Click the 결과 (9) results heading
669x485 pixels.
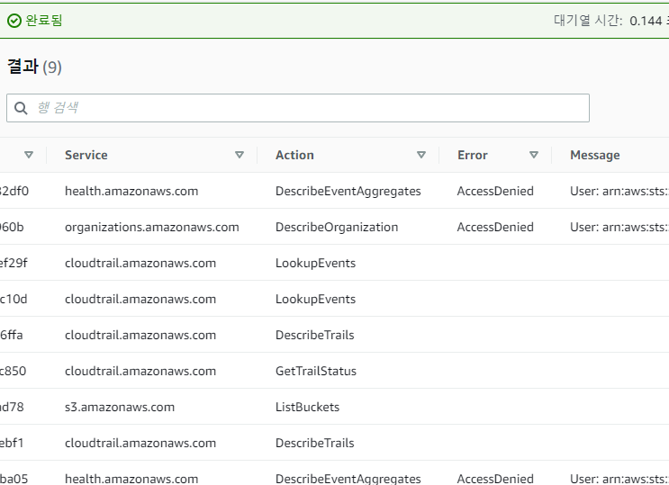tap(34, 67)
